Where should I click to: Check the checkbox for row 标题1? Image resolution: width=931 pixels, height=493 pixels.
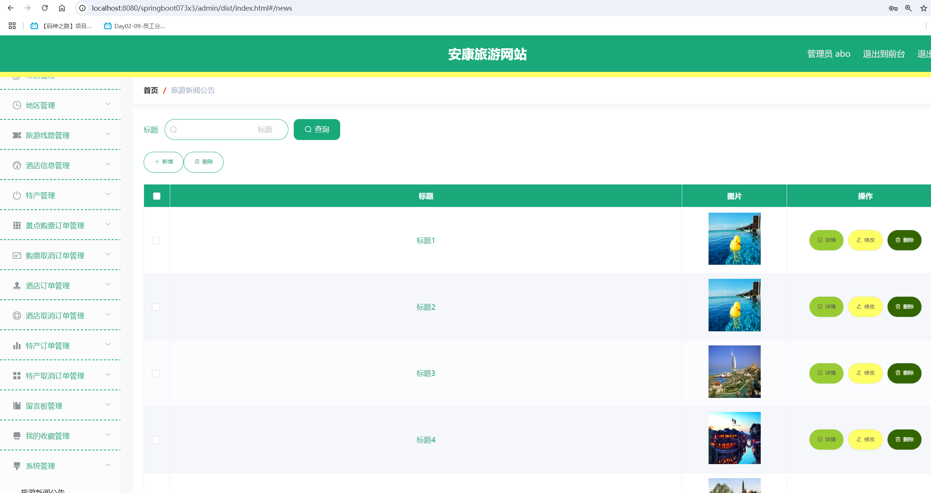[x=156, y=240]
